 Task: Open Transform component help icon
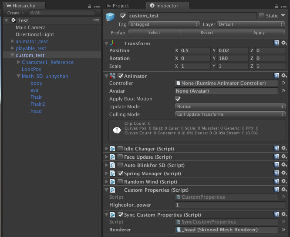(276, 43)
